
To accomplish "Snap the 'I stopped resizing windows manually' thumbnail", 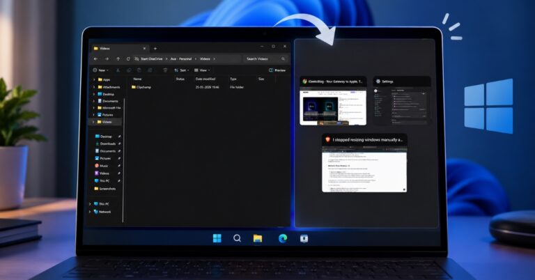I will point(364,163).
